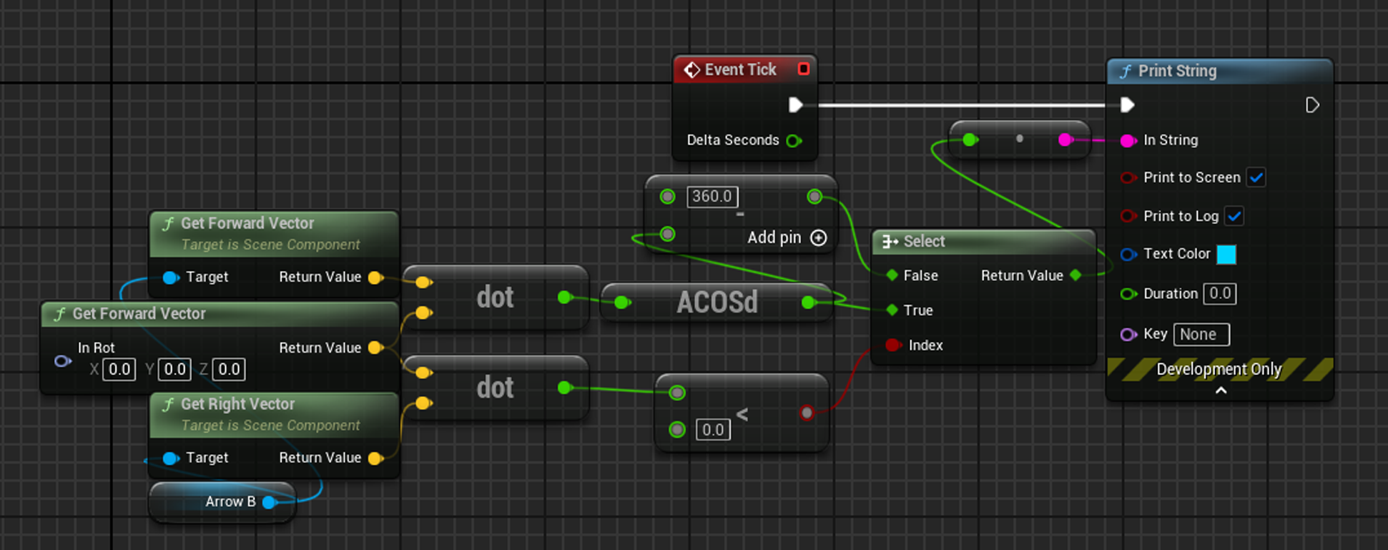This screenshot has width=1388, height=550.
Task: Click the Text Color input pin
Action: [x=1128, y=254]
